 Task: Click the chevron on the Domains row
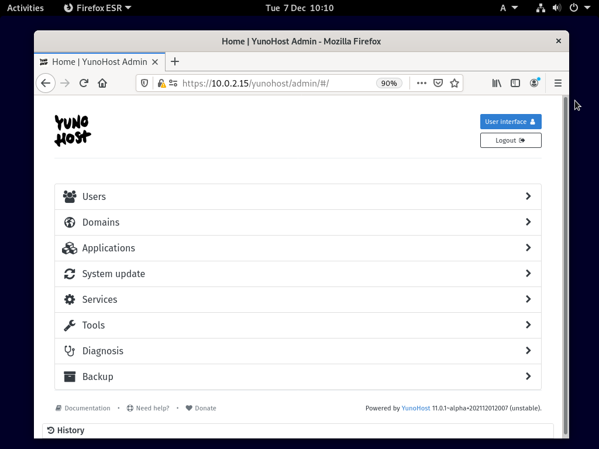(528, 222)
